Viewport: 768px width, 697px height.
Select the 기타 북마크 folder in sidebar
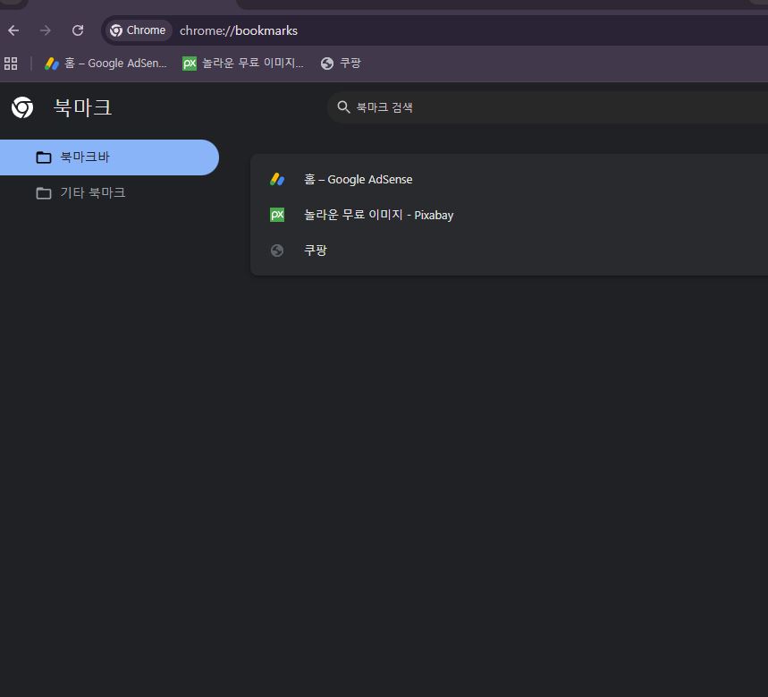click(x=109, y=193)
